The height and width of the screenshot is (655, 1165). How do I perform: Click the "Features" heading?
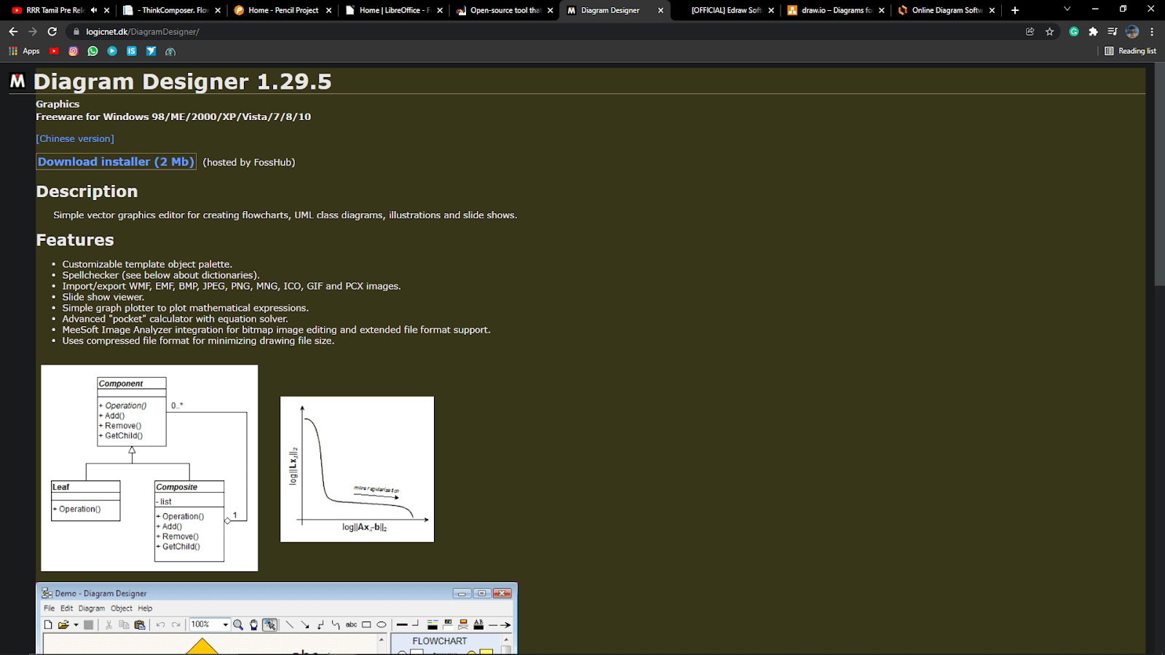[x=75, y=240]
